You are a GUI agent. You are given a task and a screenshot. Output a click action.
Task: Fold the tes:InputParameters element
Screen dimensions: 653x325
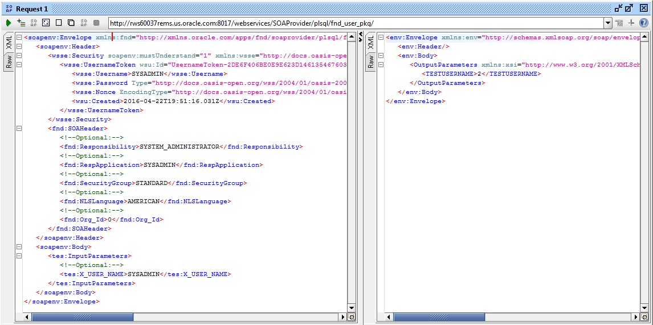tap(19, 256)
